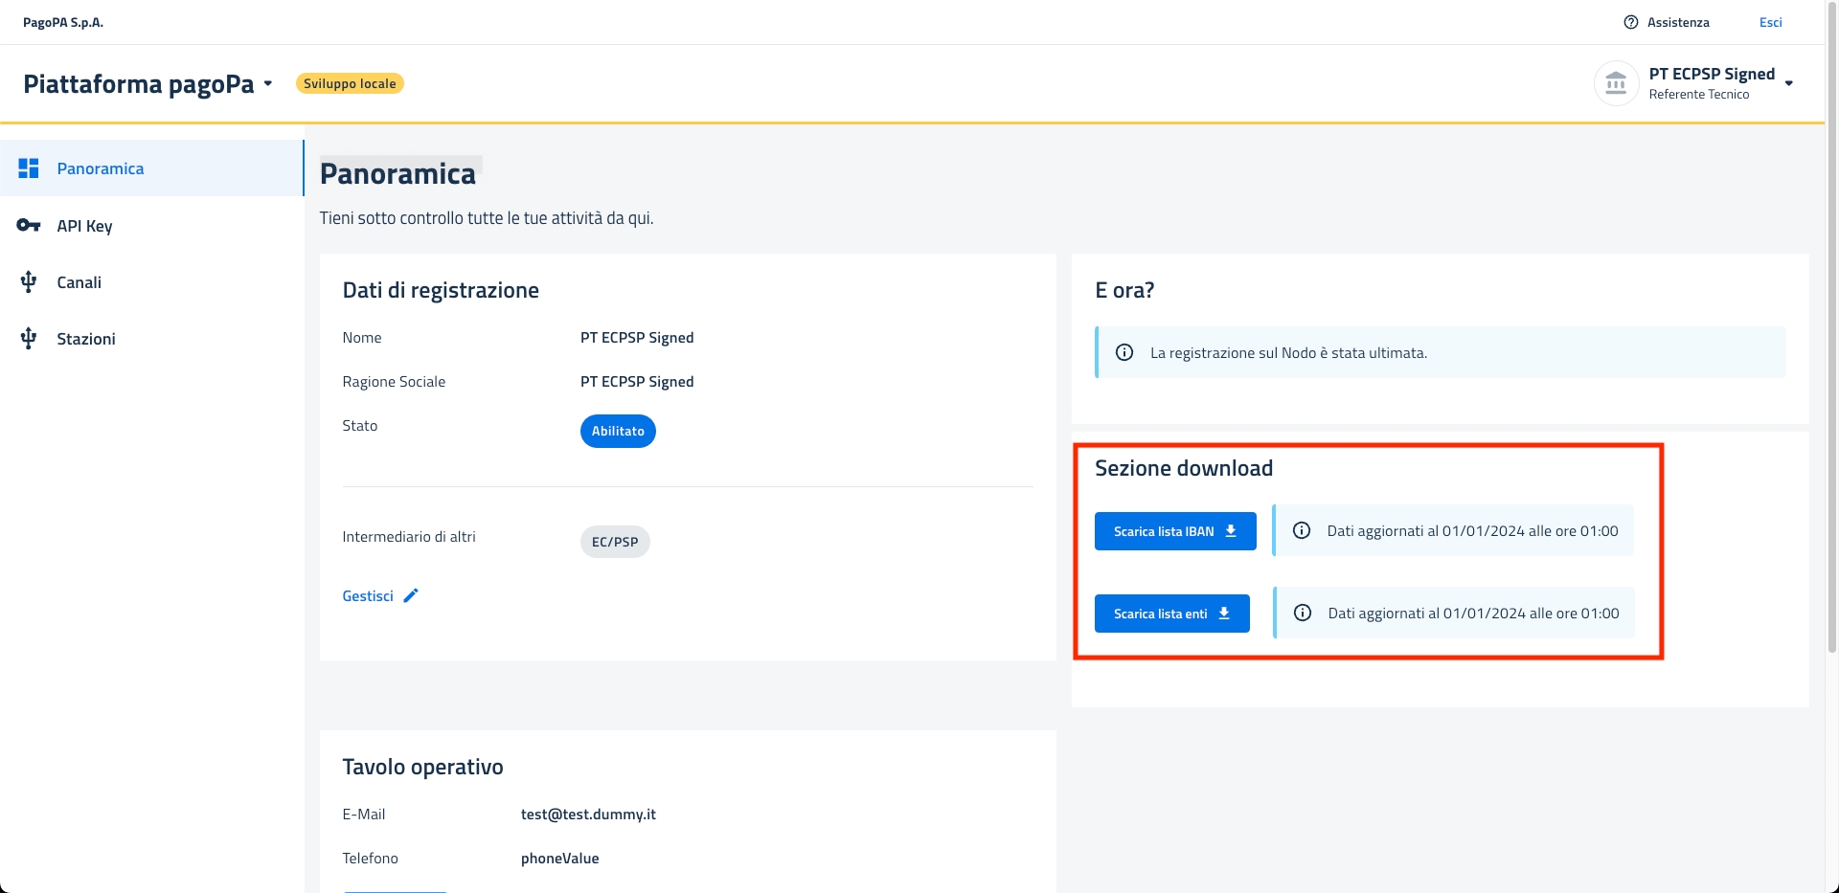Expand the Piattaforma pagoPa product dropdown
Image resolution: width=1839 pixels, height=893 pixels.
(268, 84)
